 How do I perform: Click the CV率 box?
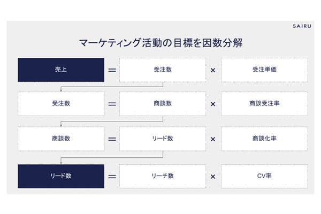(x=264, y=177)
